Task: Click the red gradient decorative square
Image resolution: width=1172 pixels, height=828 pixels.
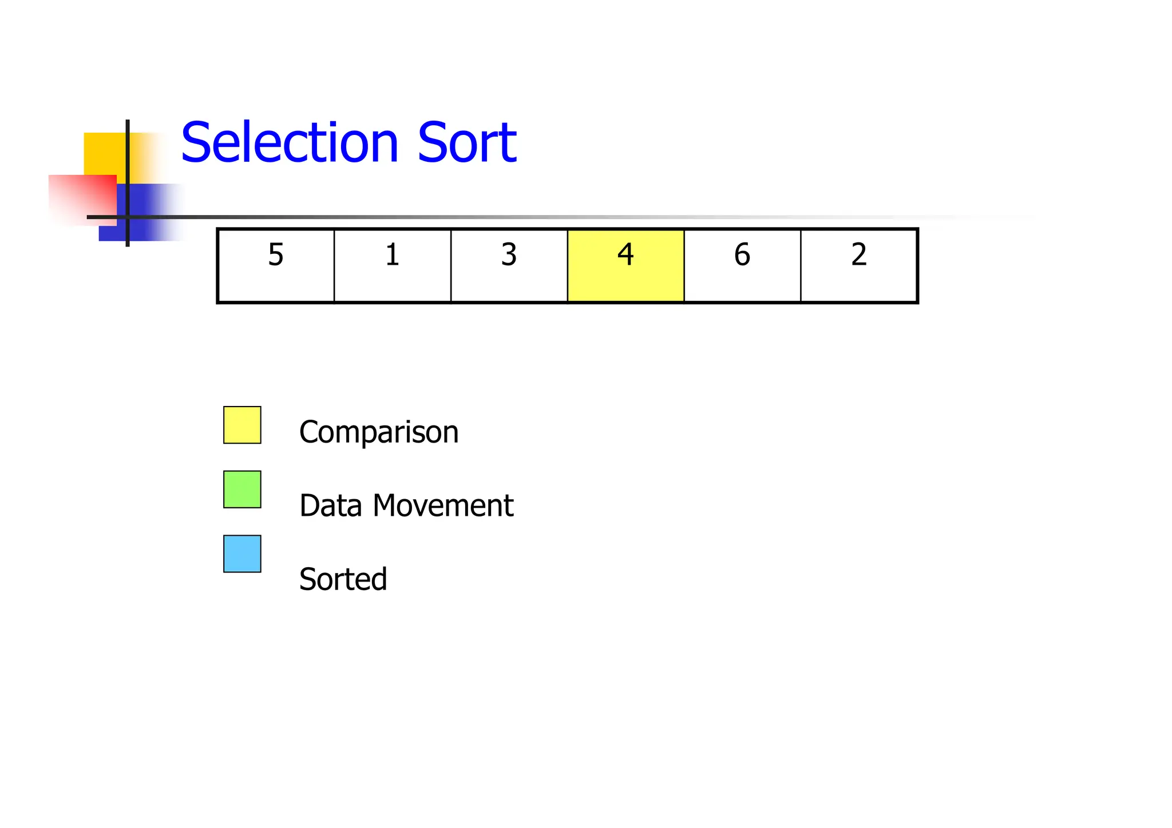Action: click(x=80, y=197)
